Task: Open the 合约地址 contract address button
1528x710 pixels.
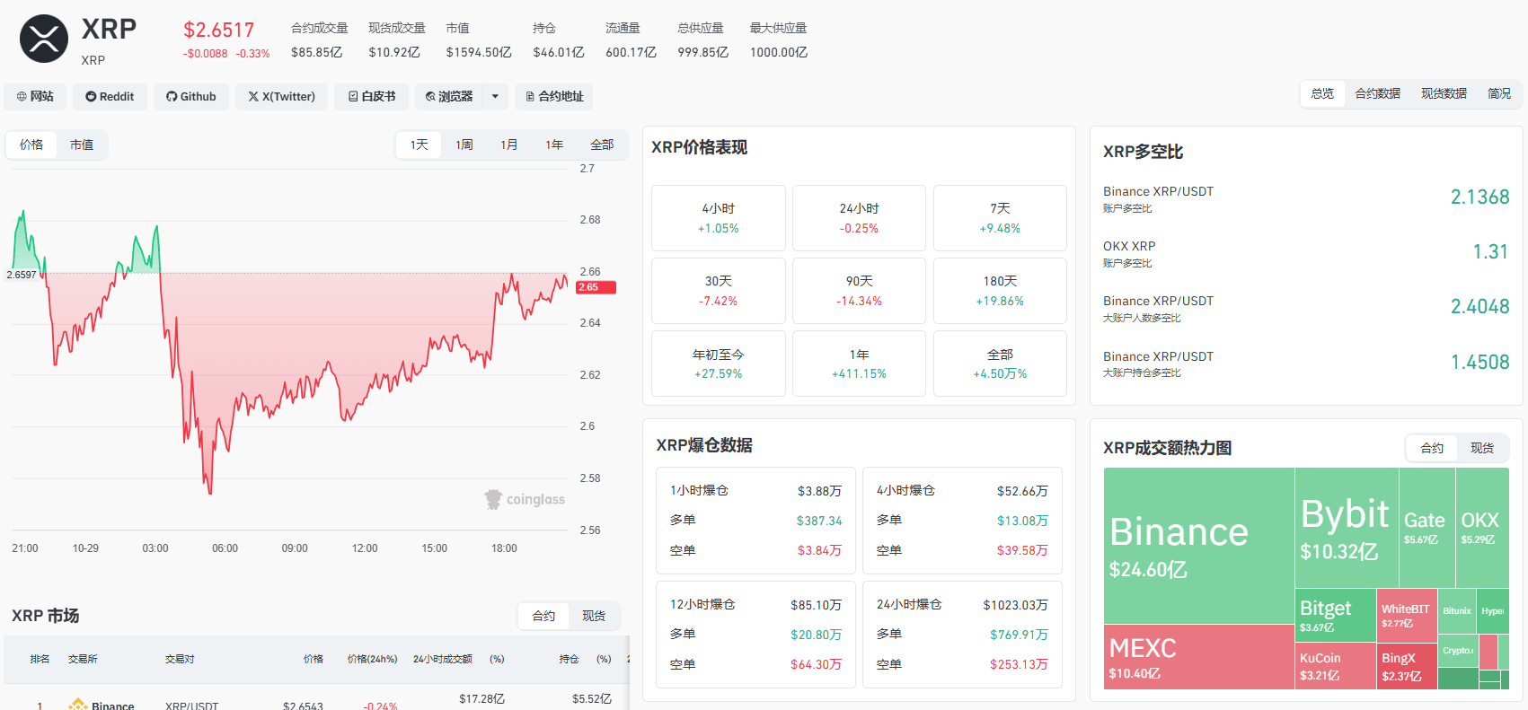Action: tap(554, 96)
